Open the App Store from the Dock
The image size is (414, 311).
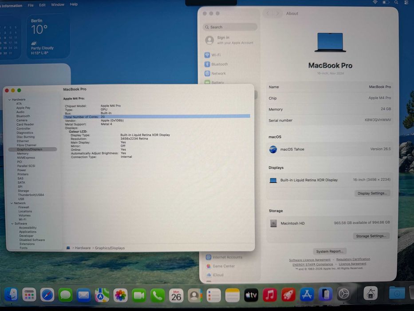coord(307,294)
